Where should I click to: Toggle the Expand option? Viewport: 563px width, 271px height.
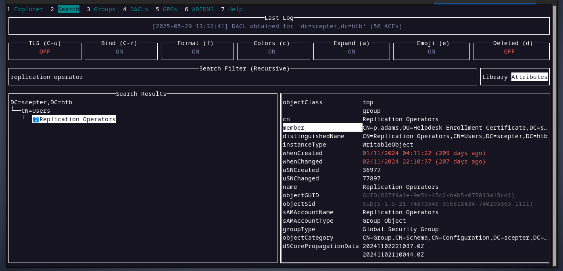point(351,52)
